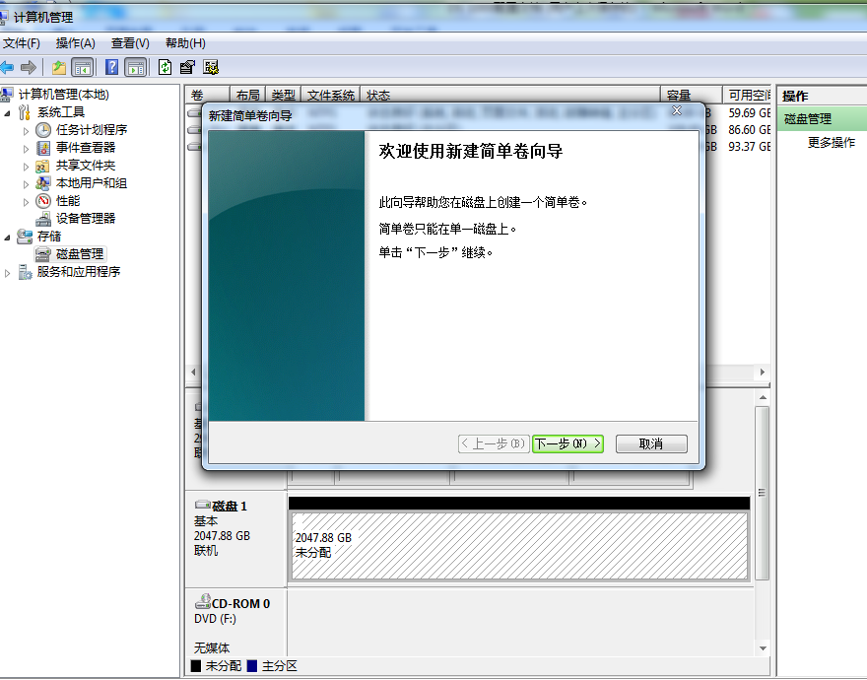Click the Back navigation arrow icon
The image size is (867, 680).
pos(9,66)
